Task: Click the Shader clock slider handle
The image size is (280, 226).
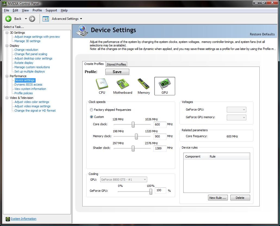Action: coord(133,148)
